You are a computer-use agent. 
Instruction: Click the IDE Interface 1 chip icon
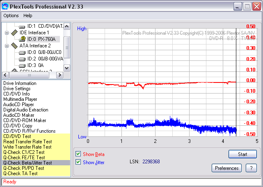14,33
